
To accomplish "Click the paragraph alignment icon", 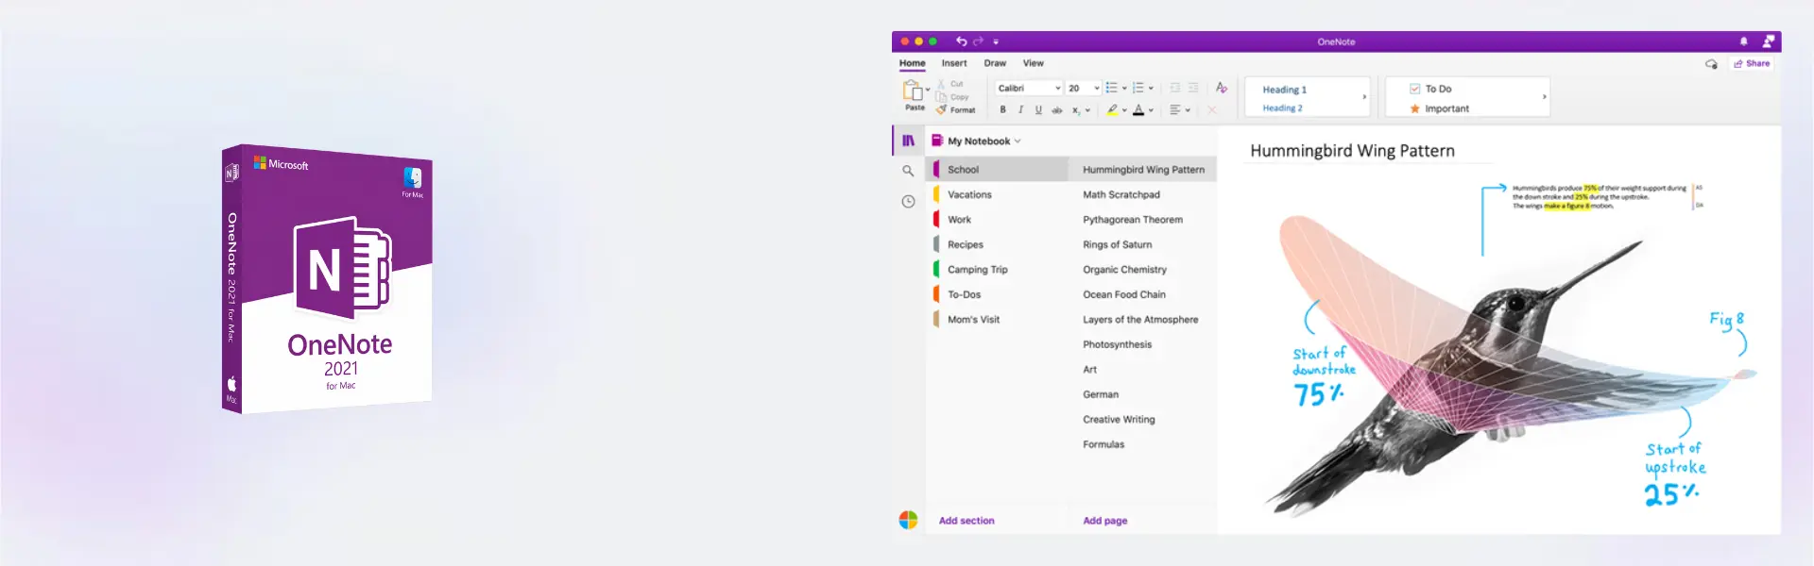I will click(x=1175, y=110).
